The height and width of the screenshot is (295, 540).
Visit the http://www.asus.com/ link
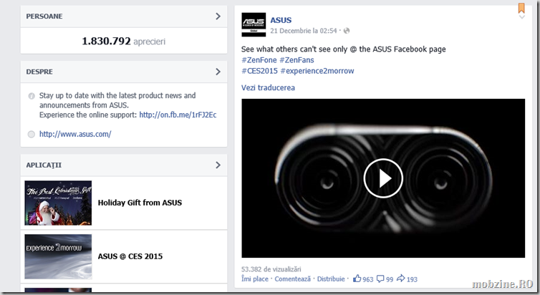[x=75, y=134]
